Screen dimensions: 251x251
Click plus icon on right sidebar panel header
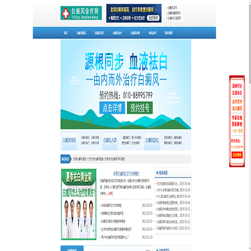pos(158,173)
